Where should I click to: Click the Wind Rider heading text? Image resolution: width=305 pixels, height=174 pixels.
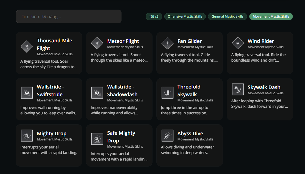(x=261, y=41)
